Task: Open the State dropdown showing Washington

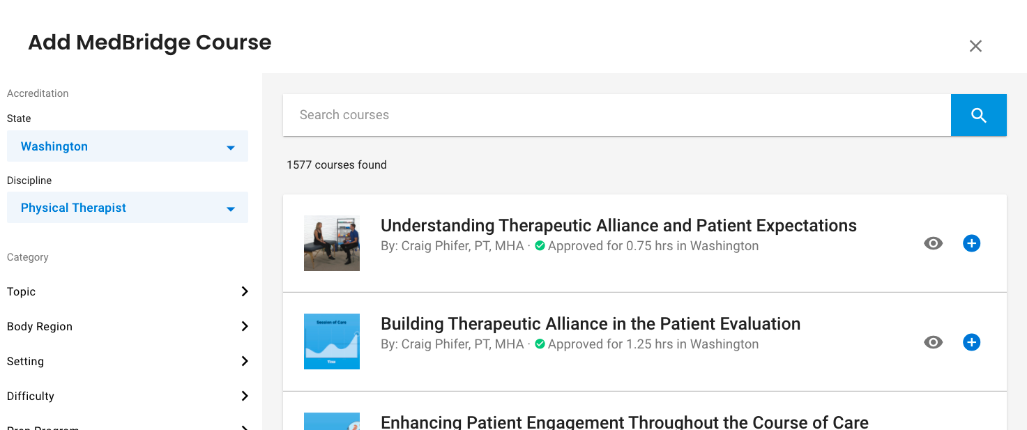Action: pos(128,146)
